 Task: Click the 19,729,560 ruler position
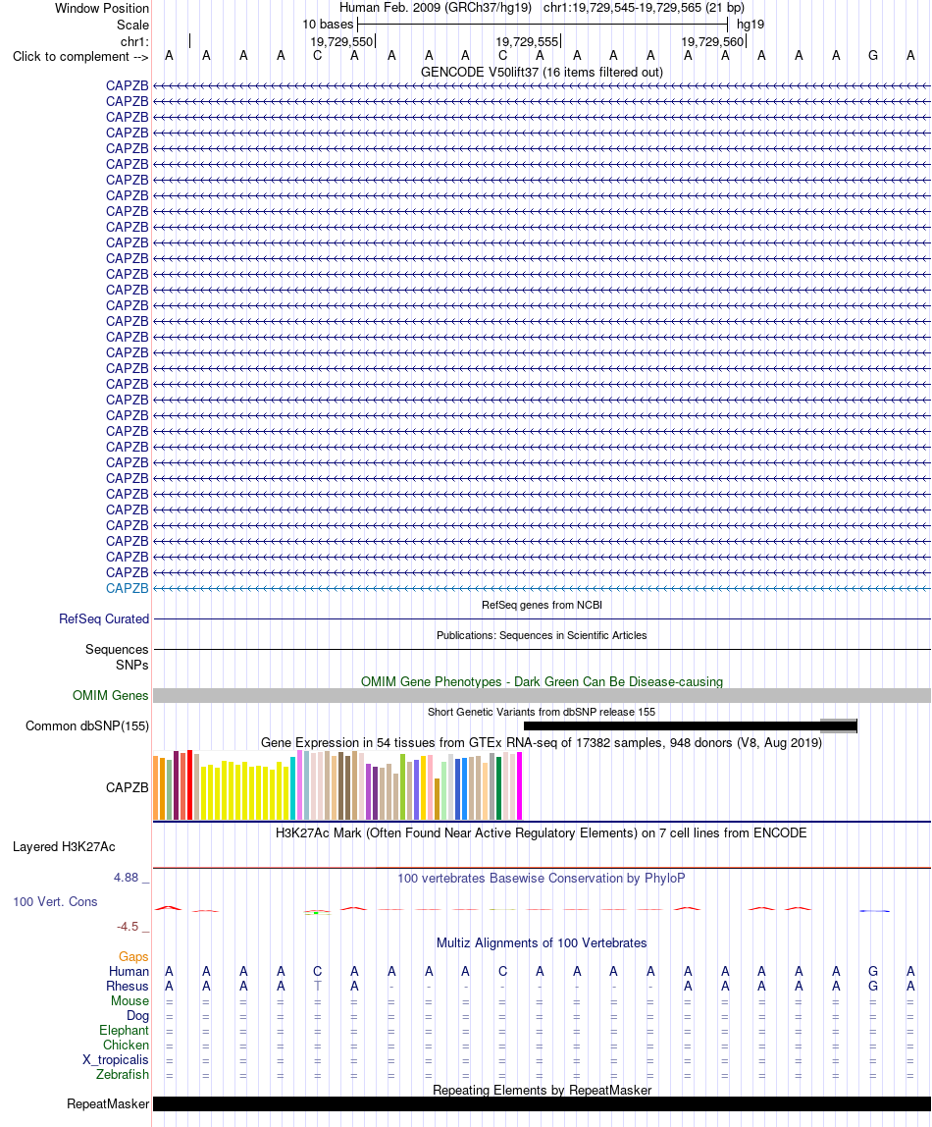(712, 41)
